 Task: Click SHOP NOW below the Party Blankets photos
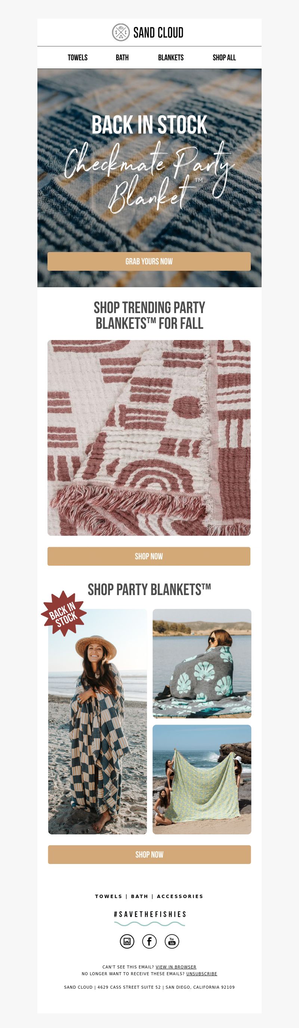click(x=149, y=854)
